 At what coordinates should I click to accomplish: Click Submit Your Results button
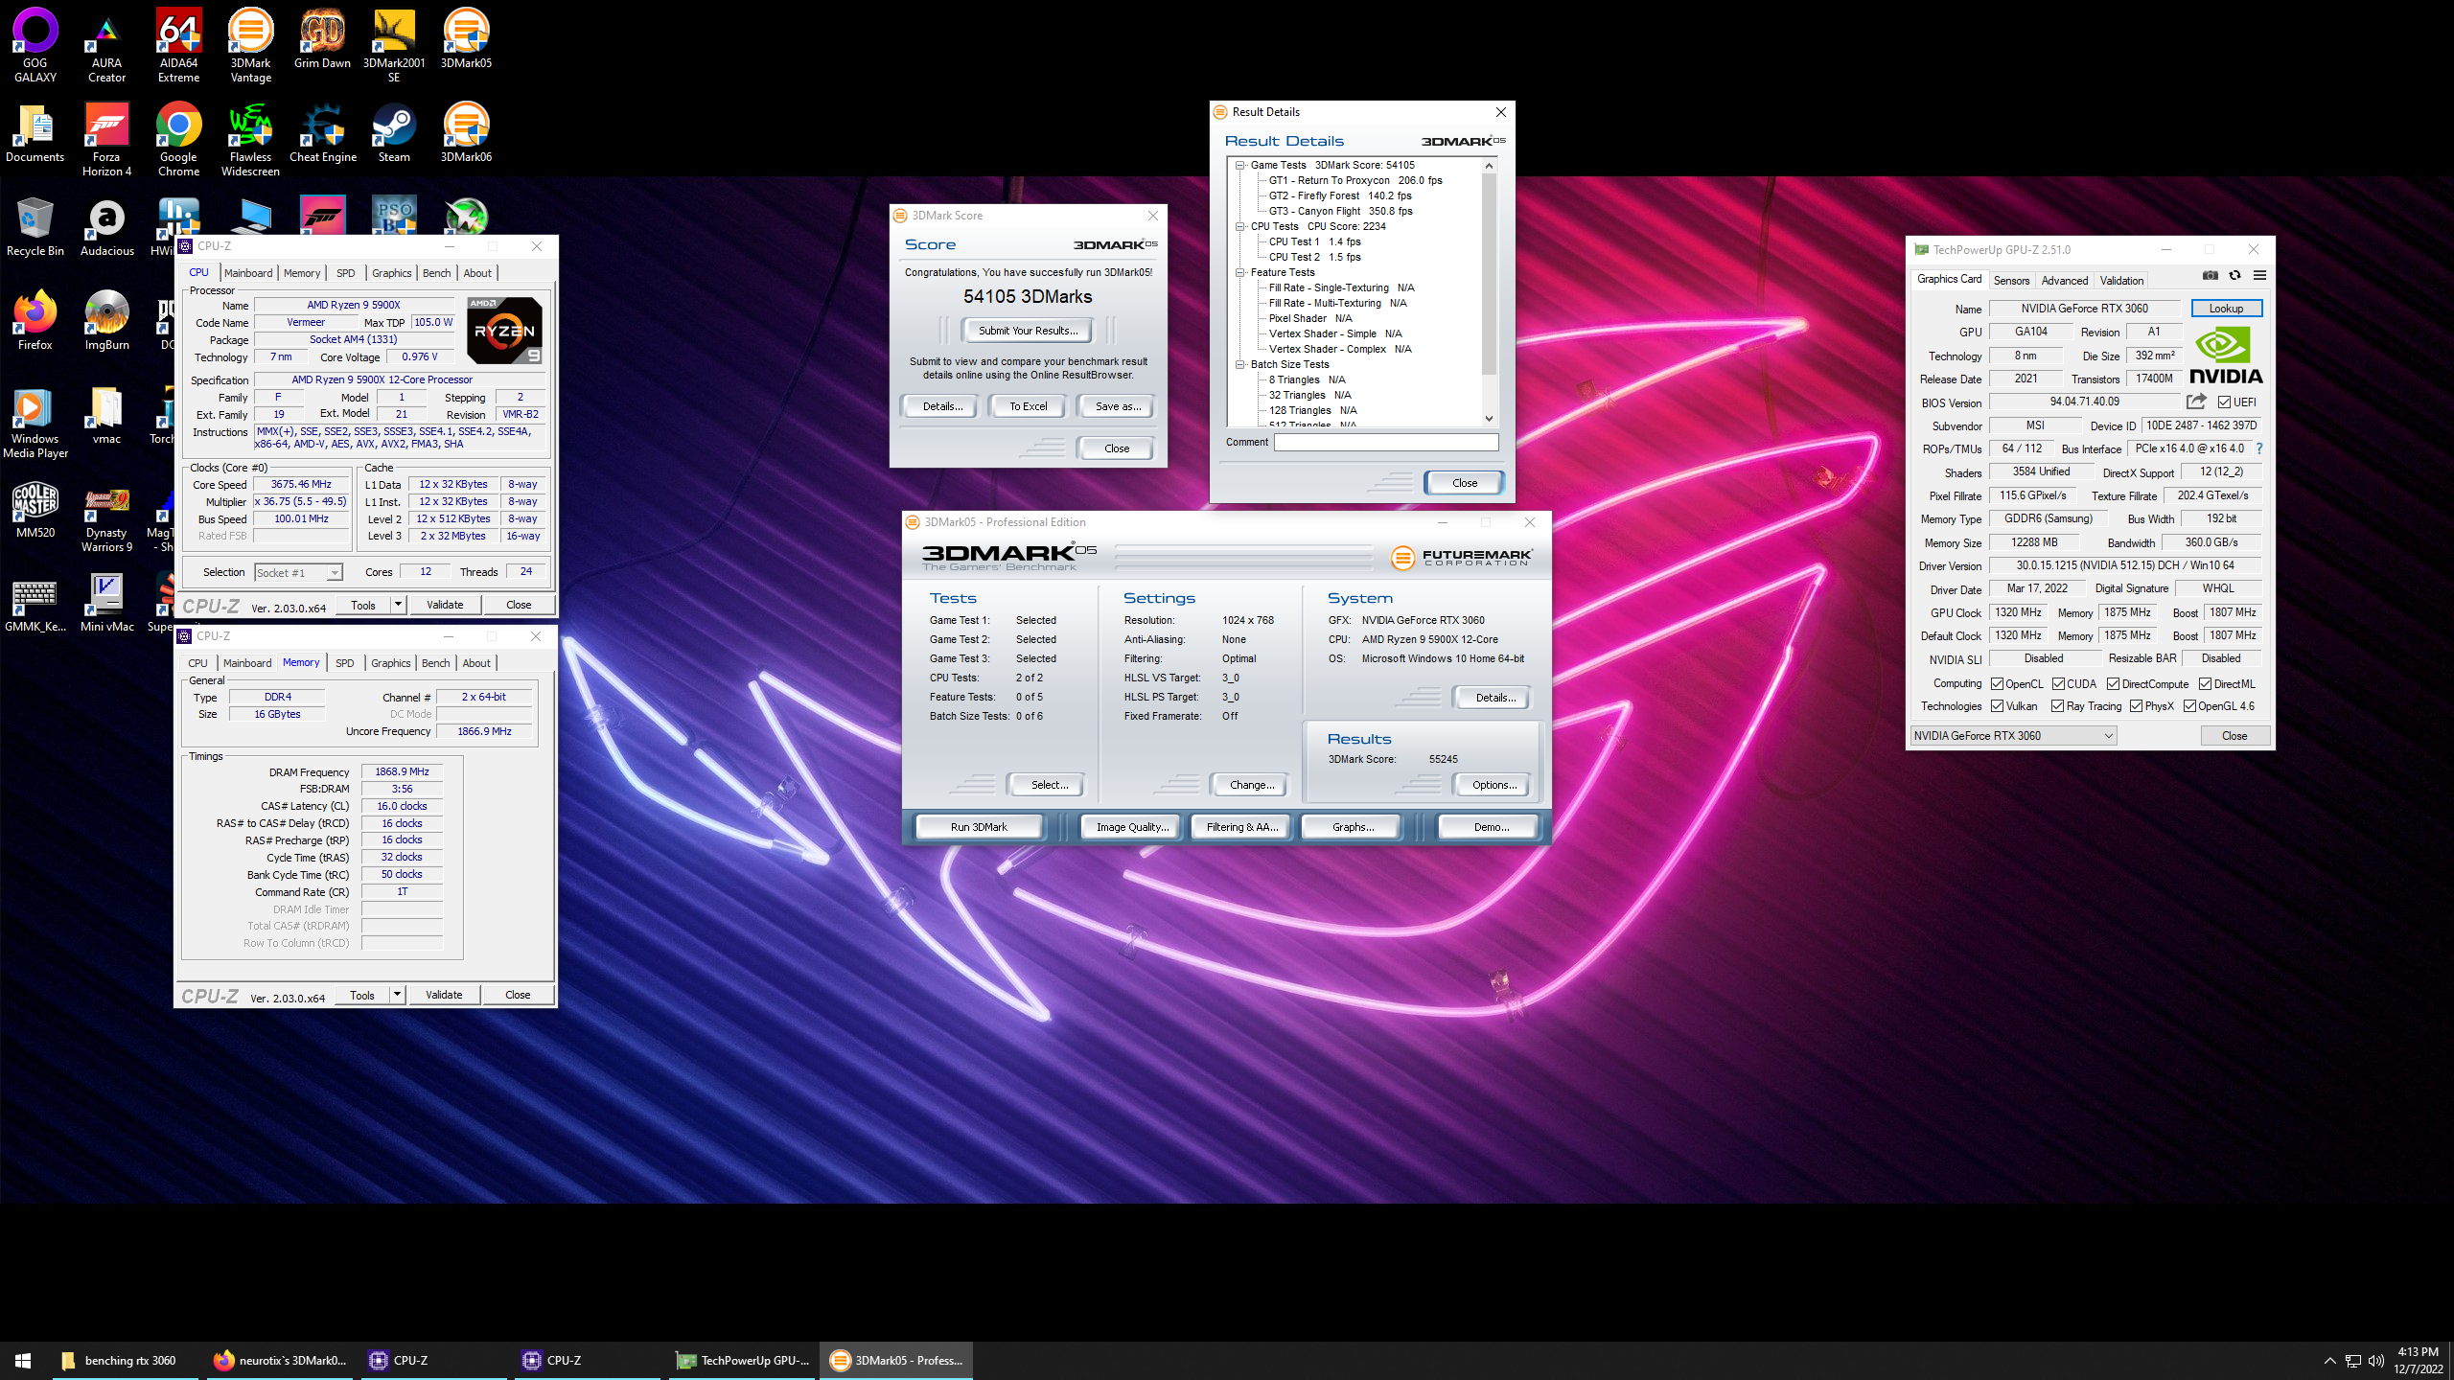tap(1028, 331)
